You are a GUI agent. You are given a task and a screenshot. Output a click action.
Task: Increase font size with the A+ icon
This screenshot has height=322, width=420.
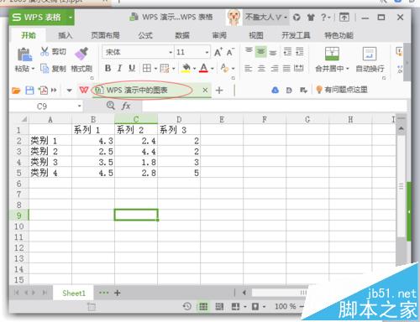tap(218, 52)
